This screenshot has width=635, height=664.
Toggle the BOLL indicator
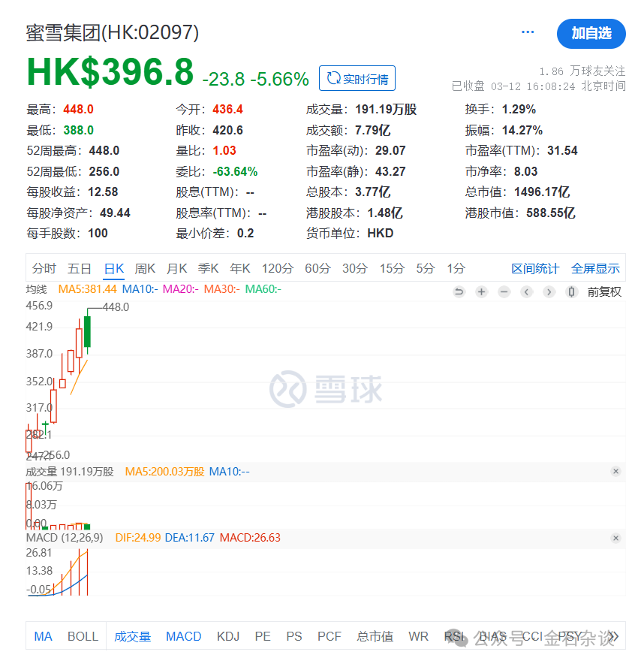[x=83, y=636]
